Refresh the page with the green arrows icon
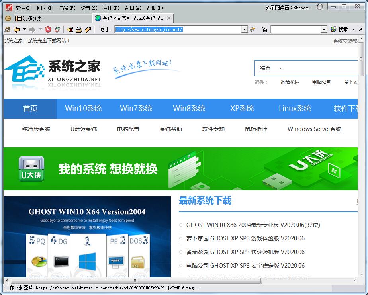This screenshot has width=368, height=295. point(57,29)
